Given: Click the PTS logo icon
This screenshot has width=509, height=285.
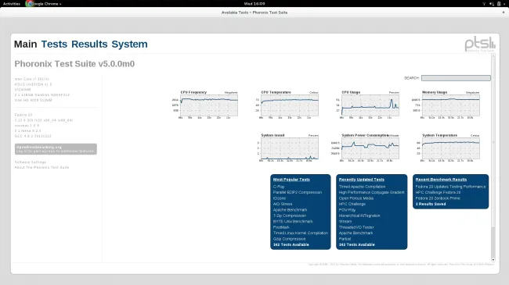Looking at the screenshot, I should 480,45.
